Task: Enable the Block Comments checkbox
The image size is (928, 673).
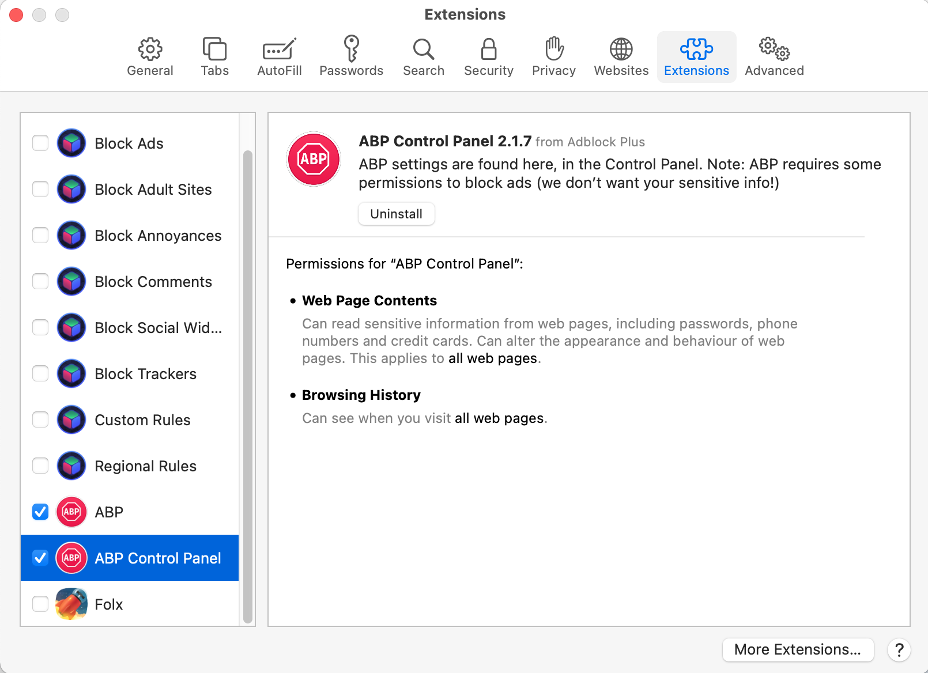Action: coord(40,281)
